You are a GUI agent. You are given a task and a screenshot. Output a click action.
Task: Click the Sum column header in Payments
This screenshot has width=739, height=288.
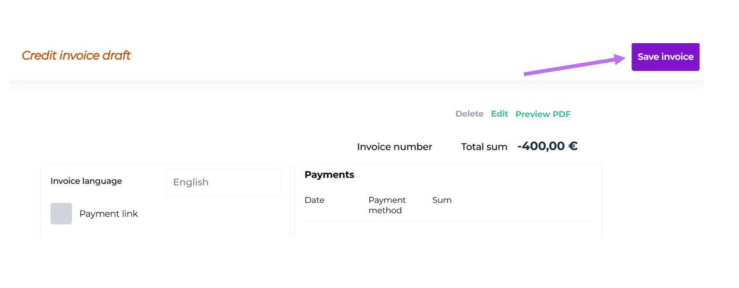[442, 200]
